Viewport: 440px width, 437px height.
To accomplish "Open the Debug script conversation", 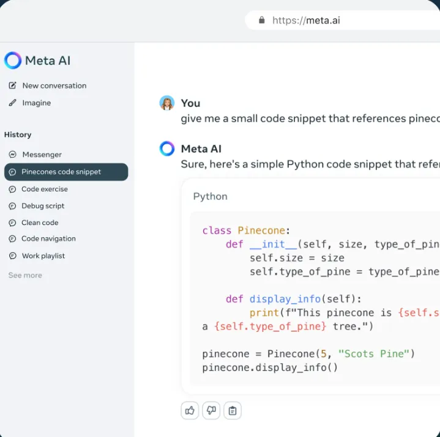I will tap(43, 206).
